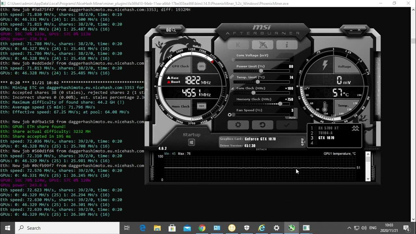Select empty GPU slot 4
The height and width of the screenshot is (234, 416).
click(312, 143)
